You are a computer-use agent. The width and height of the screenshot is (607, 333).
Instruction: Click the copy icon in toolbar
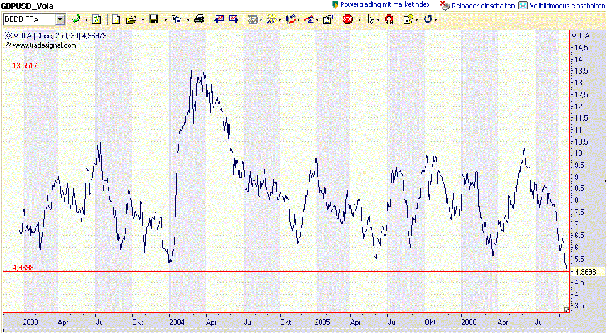point(176,19)
